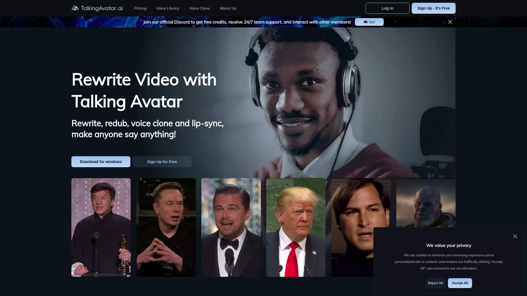527x296 pixels.
Task: Accept all cookies toggle
Action: tap(460, 283)
